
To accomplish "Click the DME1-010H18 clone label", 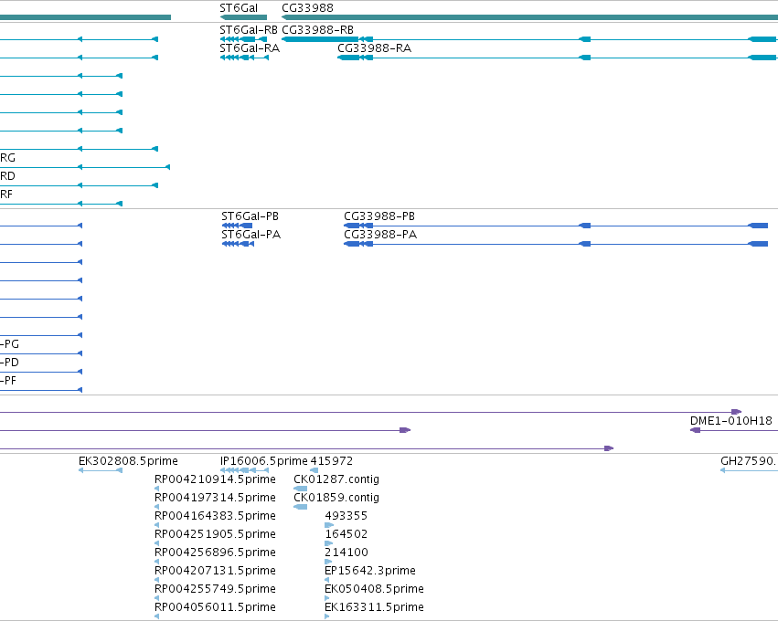I will point(730,421).
